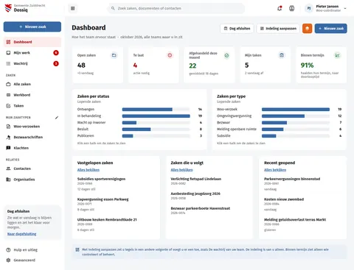
Task: Open Organisaties in the sidebar
Action: pos(32,180)
